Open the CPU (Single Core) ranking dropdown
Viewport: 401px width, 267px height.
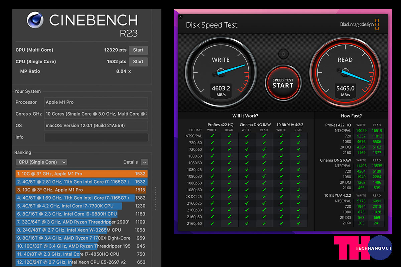click(41, 162)
